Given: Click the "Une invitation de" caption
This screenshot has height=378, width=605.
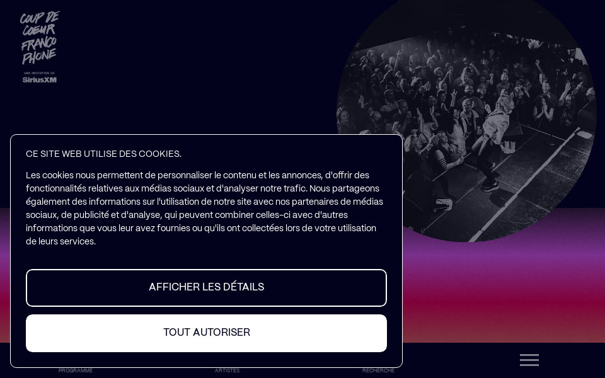Looking at the screenshot, I should 39,73.
